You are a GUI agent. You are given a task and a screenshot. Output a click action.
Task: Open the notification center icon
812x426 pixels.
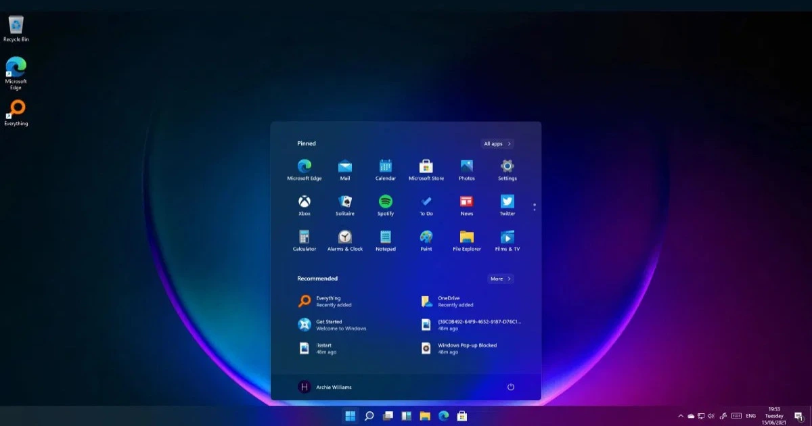pos(798,416)
